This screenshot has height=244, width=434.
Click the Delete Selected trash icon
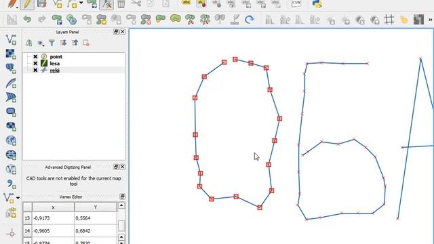(x=121, y=4)
